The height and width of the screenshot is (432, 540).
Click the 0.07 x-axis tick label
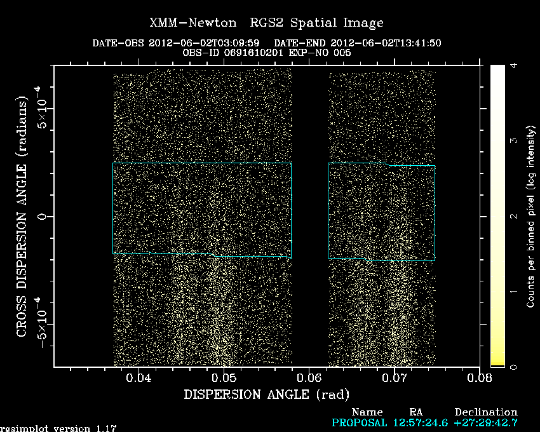point(395,378)
